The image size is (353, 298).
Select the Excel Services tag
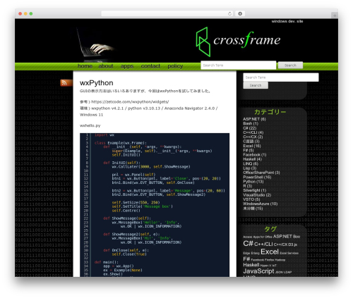pos(289,253)
